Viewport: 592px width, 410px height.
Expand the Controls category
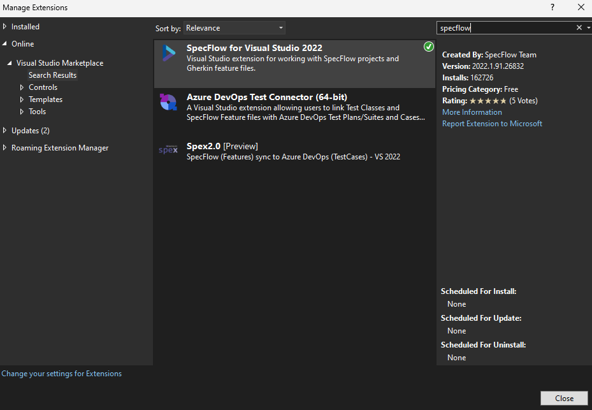coord(21,87)
